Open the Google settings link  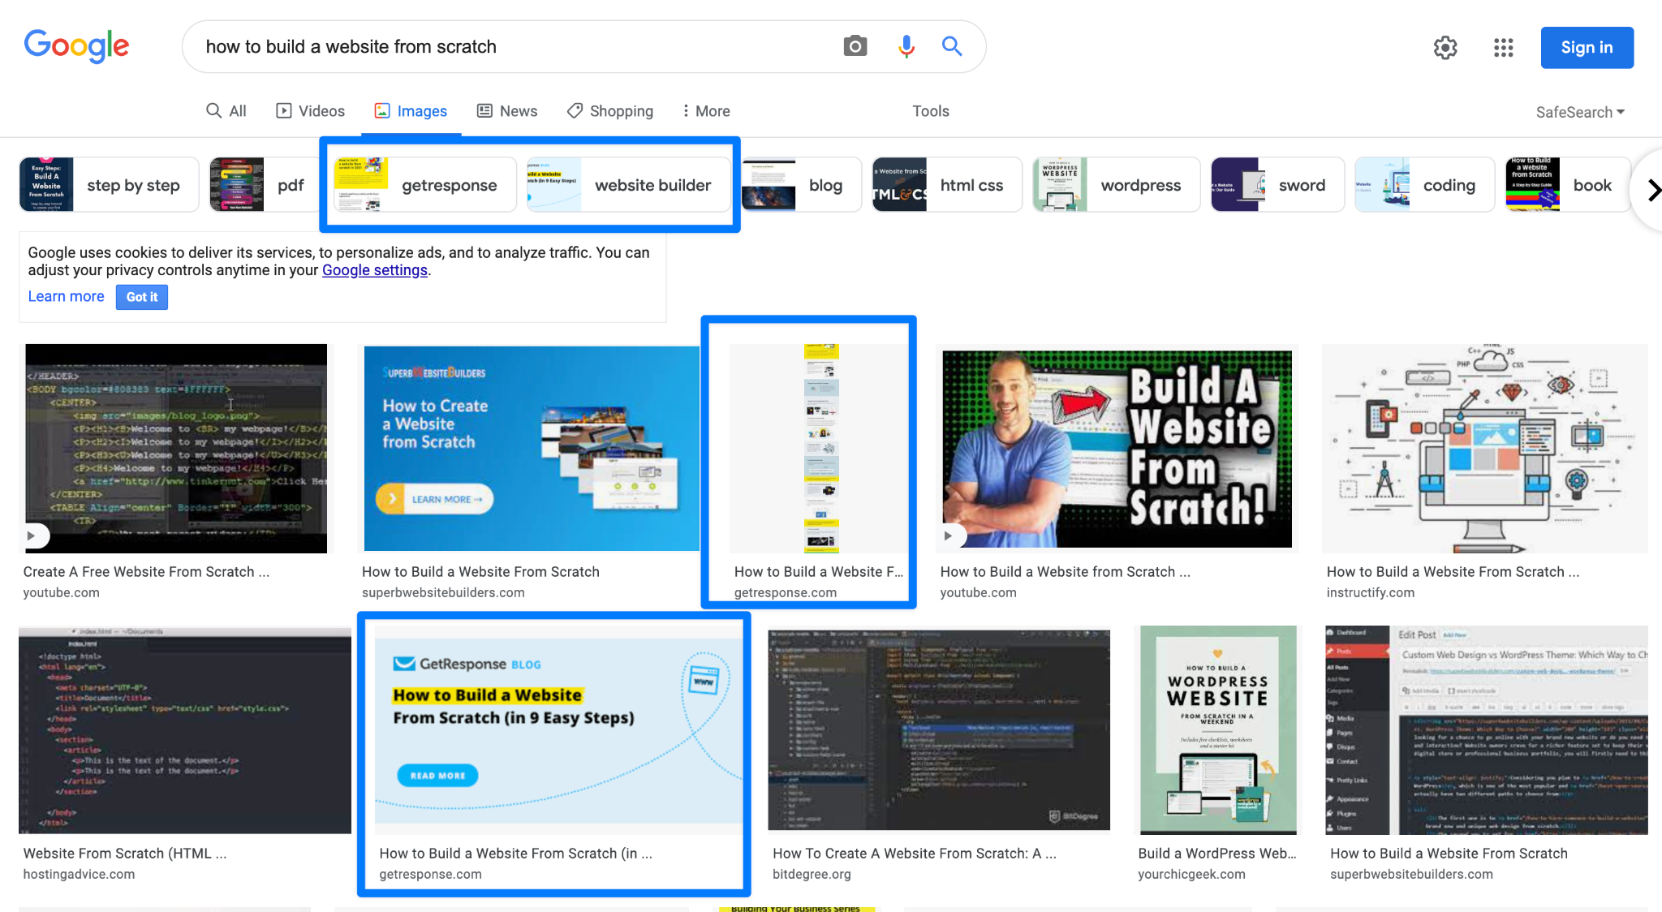click(375, 270)
